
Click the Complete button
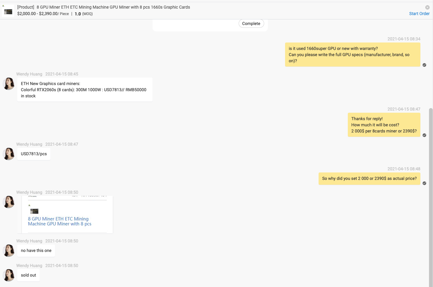coord(251,23)
